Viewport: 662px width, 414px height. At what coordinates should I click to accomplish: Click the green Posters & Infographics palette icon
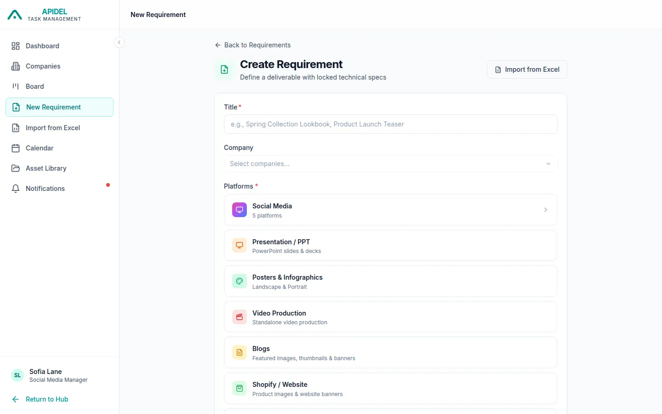(240, 281)
